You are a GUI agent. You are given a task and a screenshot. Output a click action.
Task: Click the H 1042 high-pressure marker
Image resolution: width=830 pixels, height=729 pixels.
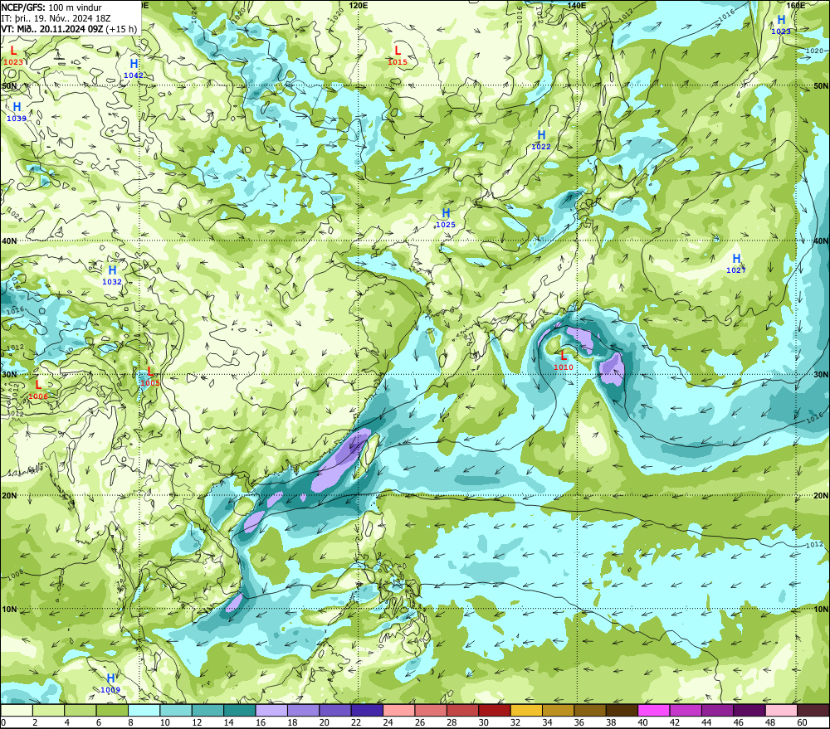[134, 70]
